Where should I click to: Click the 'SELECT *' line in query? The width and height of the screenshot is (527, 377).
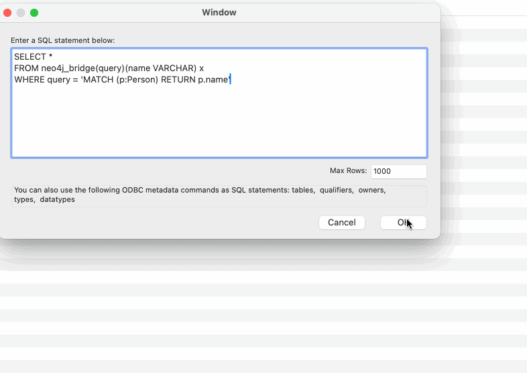34,56
